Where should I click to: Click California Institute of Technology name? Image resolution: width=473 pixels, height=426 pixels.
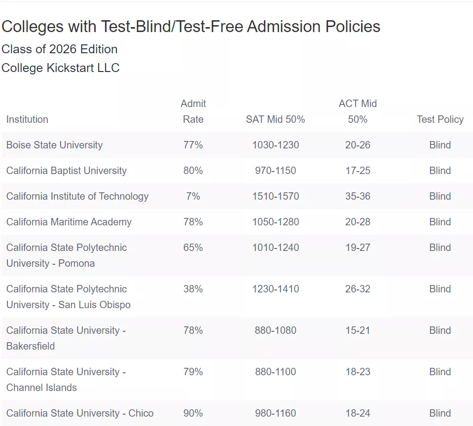click(77, 196)
